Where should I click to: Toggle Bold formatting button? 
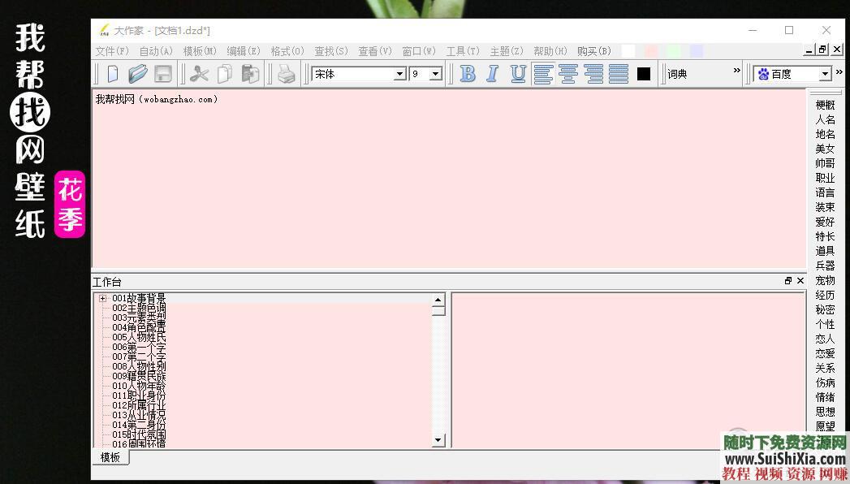[468, 74]
